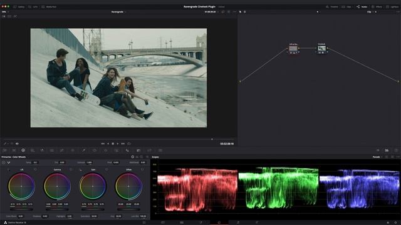The height and width of the screenshot is (225, 401).
Task: Stop playback in the viewer
Action: [113, 144]
